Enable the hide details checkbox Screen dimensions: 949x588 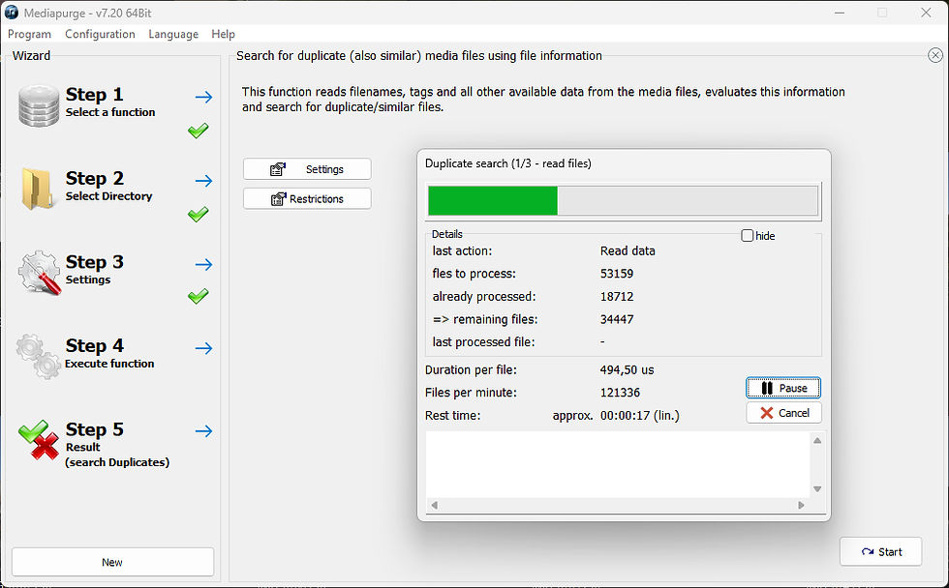click(748, 236)
